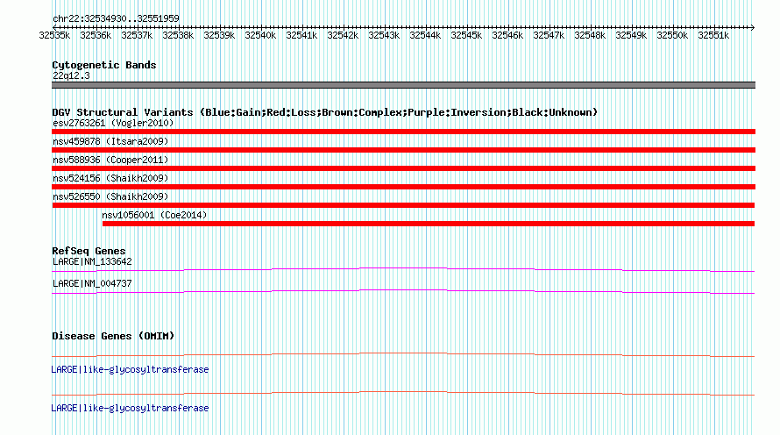The height and width of the screenshot is (435, 780).
Task: Open the LARGE|NM_004737 transcript label
Action: coord(92,283)
